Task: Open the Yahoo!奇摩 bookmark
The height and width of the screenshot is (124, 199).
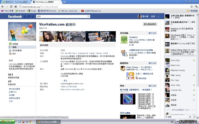Action: click(x=7, y=11)
